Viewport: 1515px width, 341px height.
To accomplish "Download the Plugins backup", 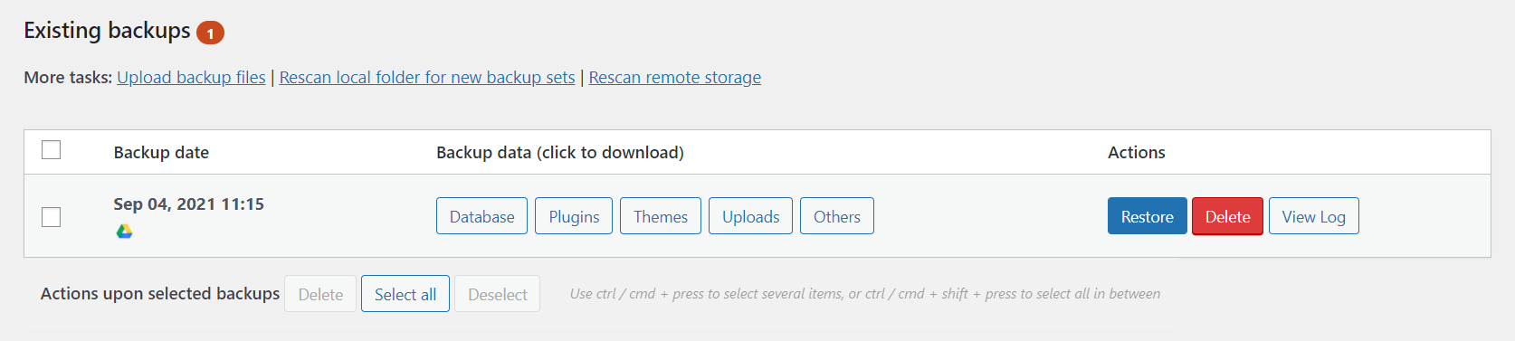I will [574, 216].
